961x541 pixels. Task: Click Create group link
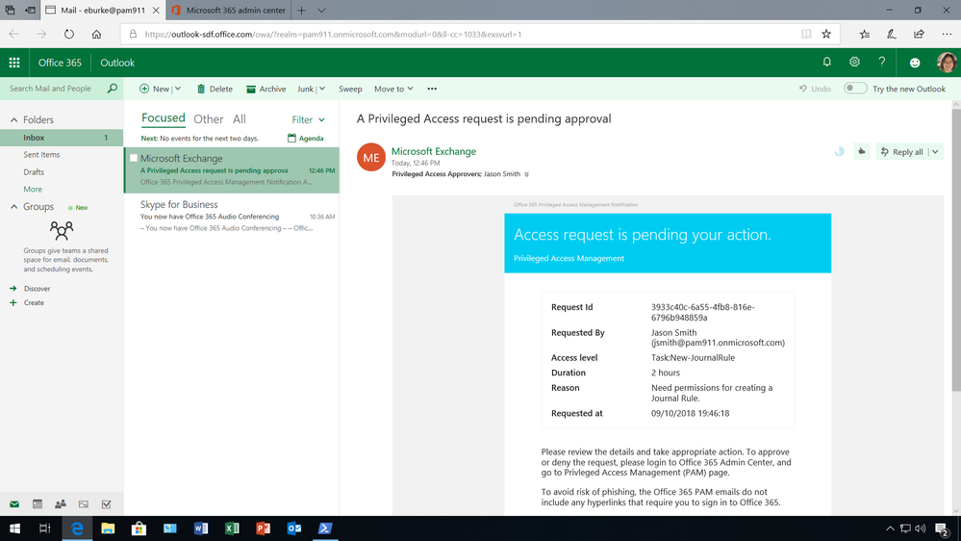(x=34, y=302)
